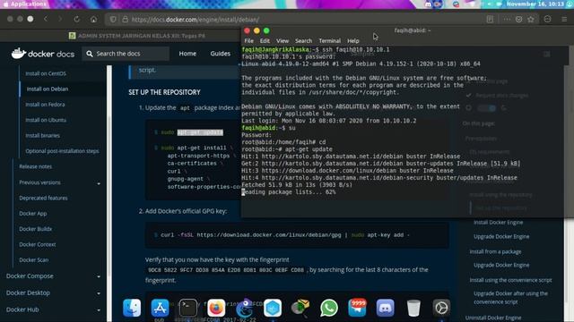Click Firefox forward arrow
Screen dimensions: 574x322
pyautogui.click(x=60, y=19)
